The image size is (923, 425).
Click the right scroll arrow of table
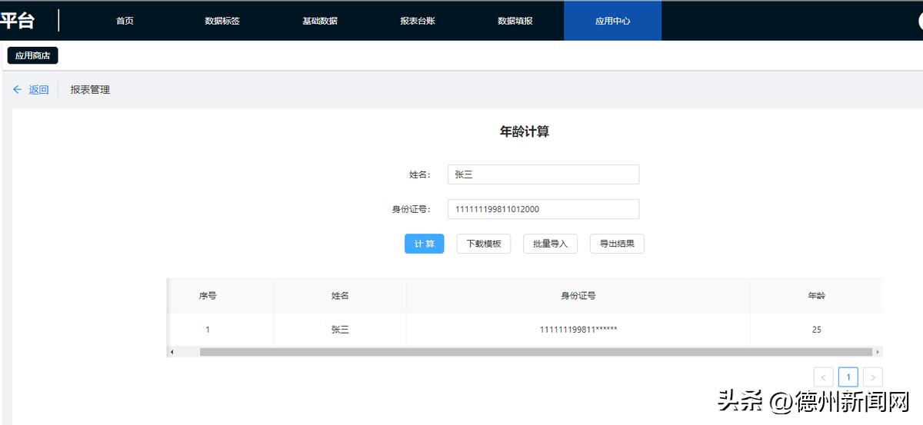tap(878, 352)
